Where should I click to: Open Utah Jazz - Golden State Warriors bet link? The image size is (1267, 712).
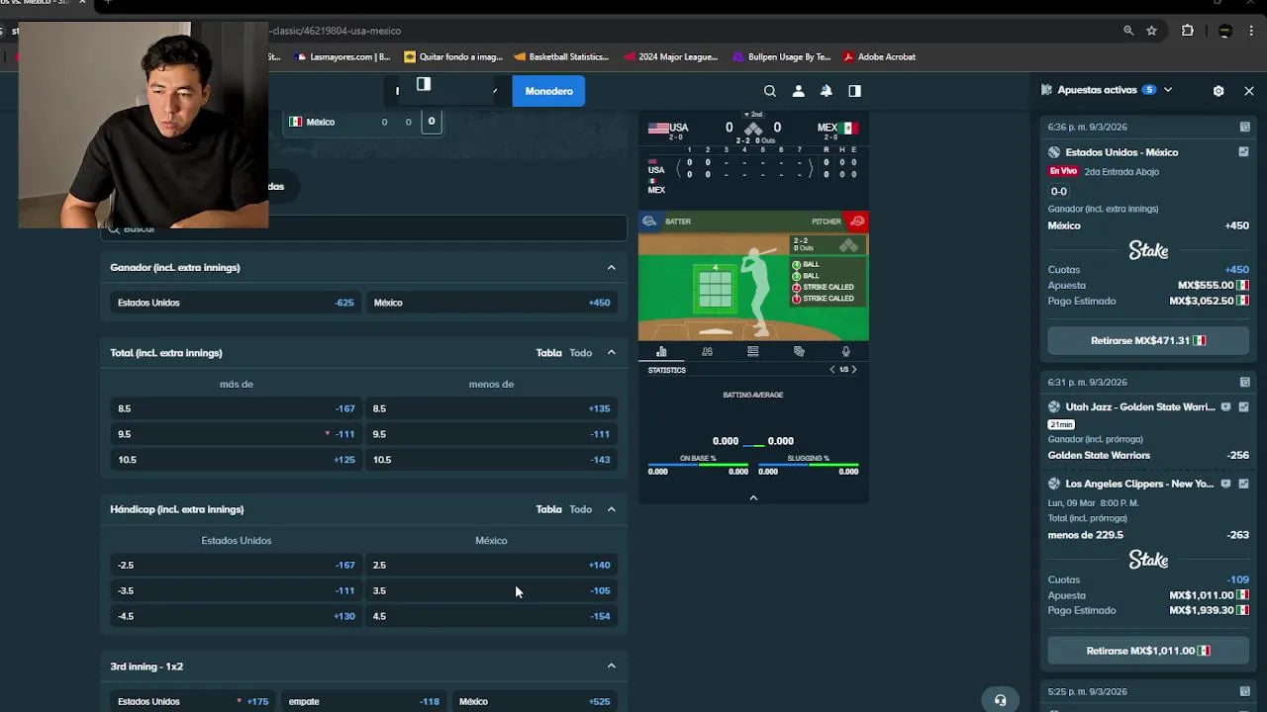point(1139,406)
